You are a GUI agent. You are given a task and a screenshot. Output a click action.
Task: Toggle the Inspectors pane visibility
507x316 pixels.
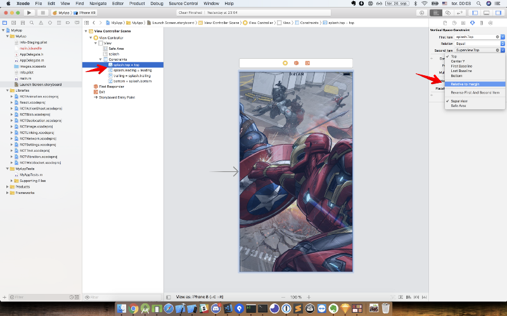pos(498,13)
